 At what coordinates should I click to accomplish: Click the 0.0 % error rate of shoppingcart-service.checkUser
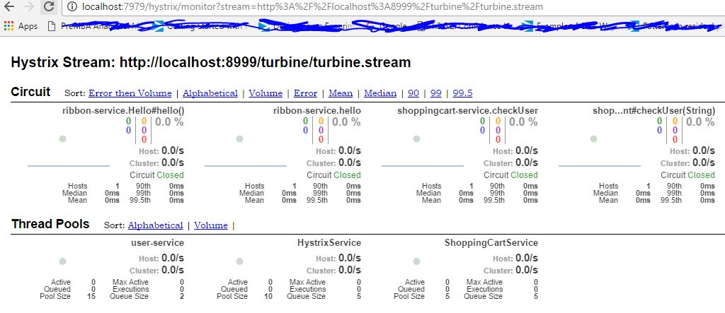click(x=523, y=122)
